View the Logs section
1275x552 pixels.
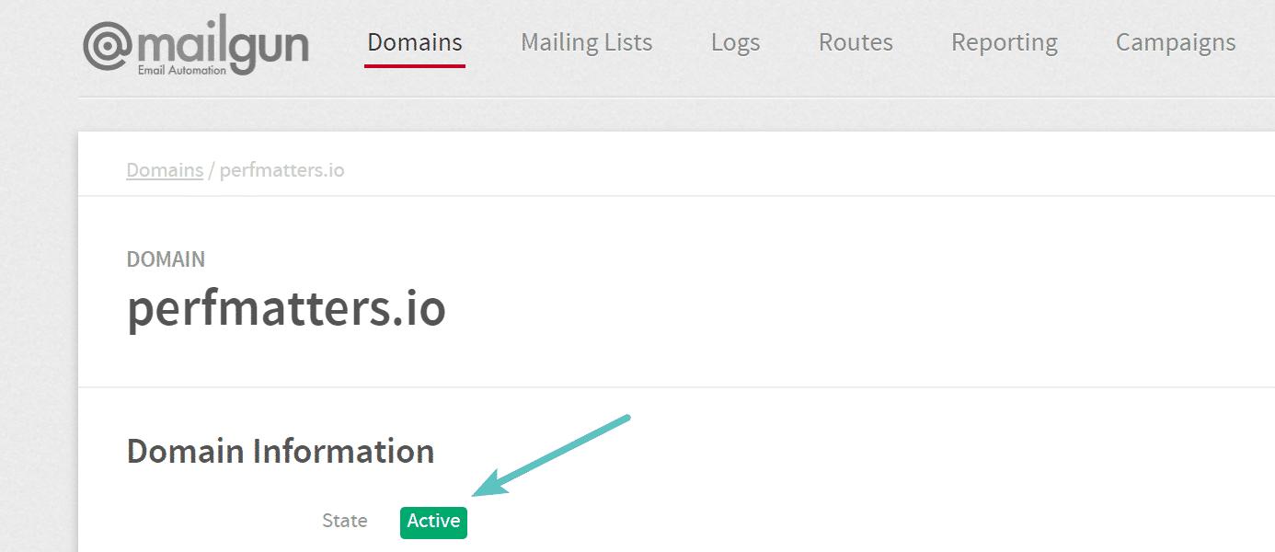pyautogui.click(x=735, y=42)
